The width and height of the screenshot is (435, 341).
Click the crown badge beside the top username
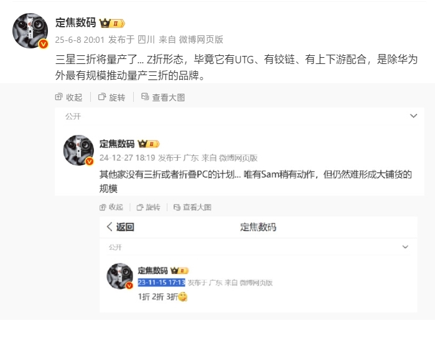pos(112,24)
